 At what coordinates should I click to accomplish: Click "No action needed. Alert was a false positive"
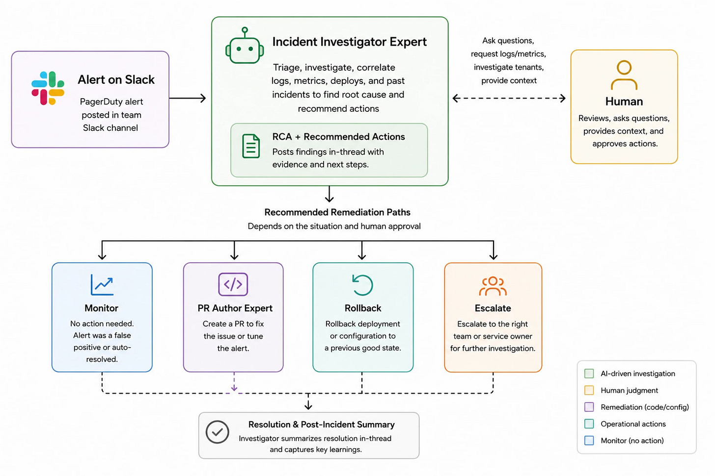coord(102,342)
